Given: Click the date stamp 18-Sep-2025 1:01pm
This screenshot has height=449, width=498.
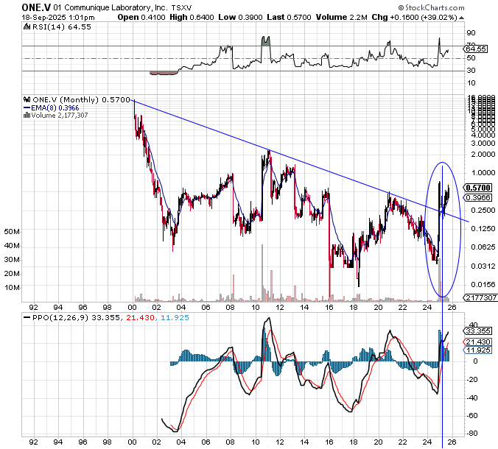Looking at the screenshot, I should coord(57,18).
